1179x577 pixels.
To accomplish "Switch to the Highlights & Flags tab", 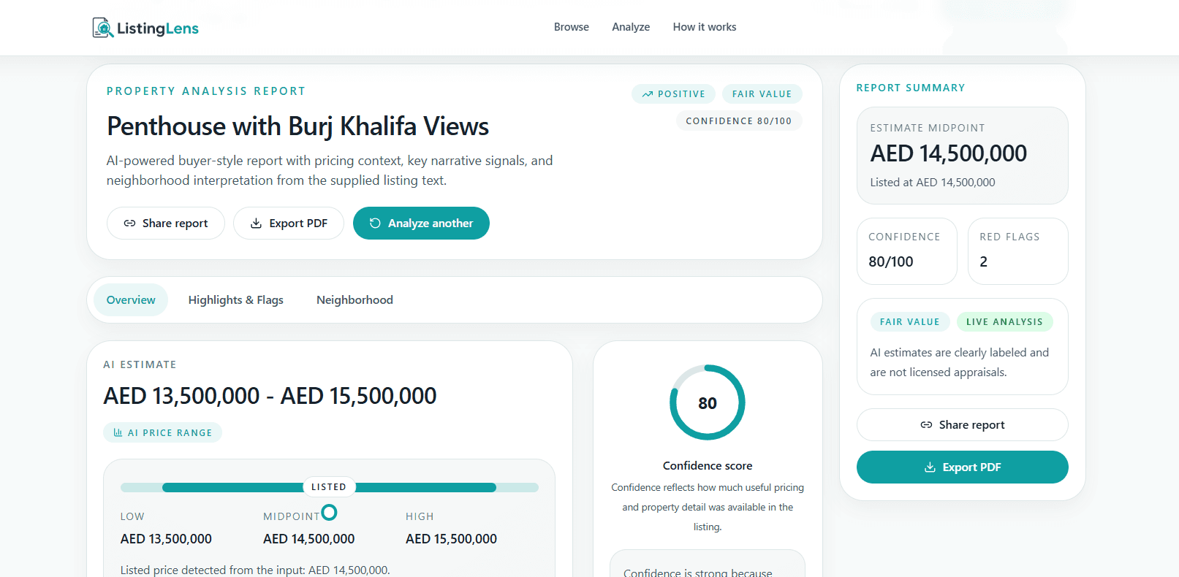I will point(235,300).
